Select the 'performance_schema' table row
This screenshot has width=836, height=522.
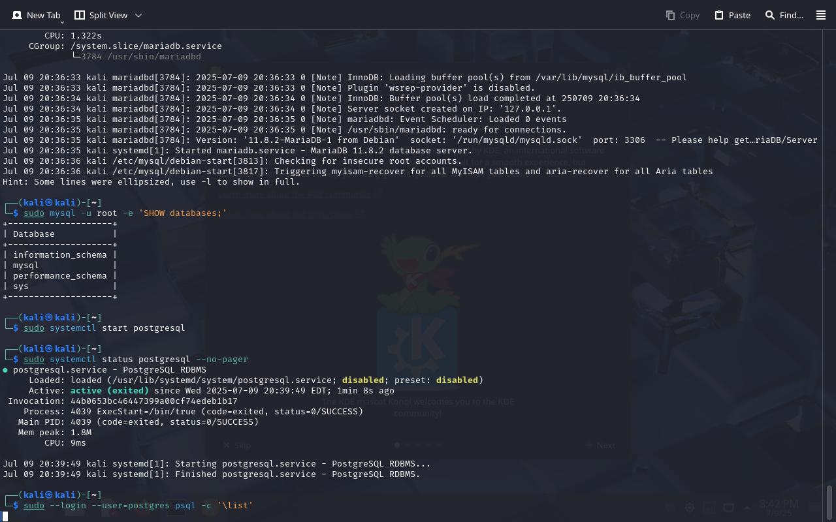[x=60, y=276]
